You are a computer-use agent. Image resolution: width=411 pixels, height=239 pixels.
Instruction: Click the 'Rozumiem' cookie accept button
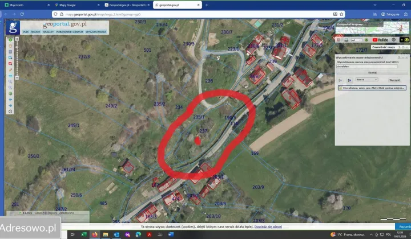(x=403, y=226)
